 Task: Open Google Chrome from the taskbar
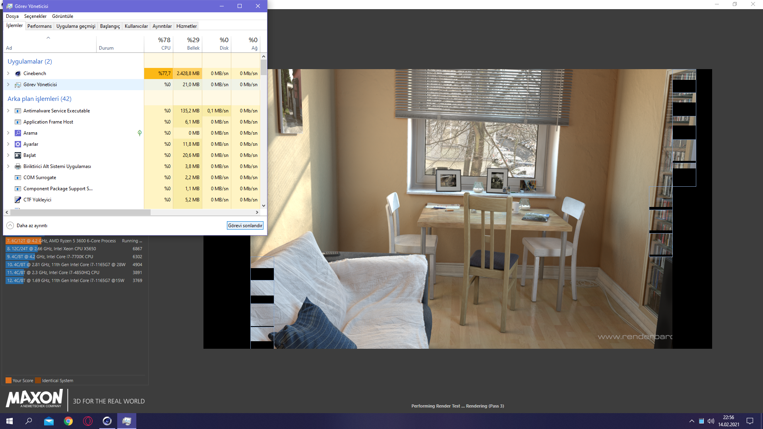[68, 421]
